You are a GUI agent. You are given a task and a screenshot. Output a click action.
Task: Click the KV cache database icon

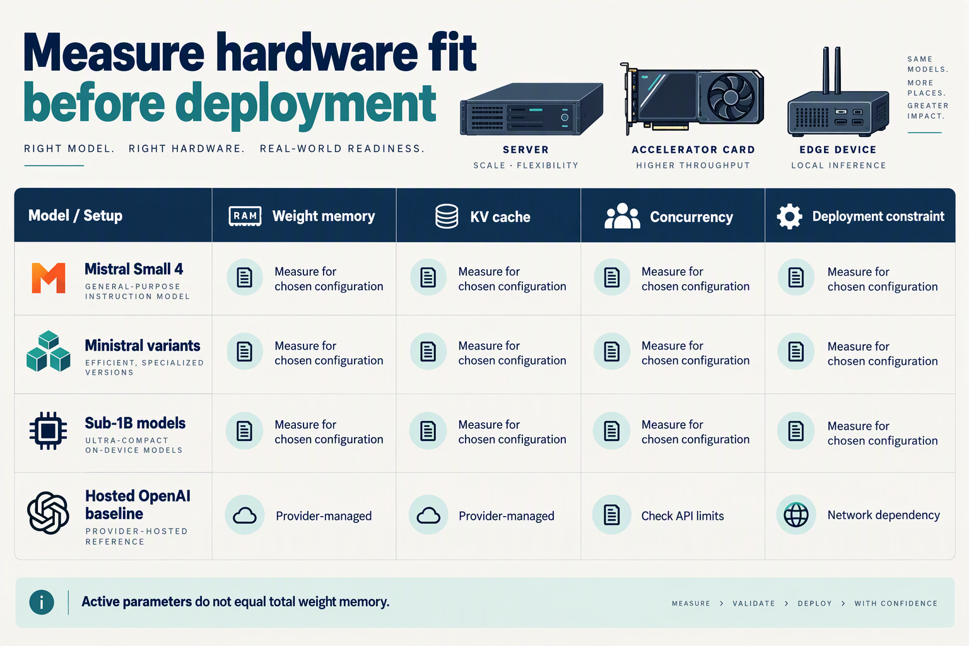[x=447, y=216]
